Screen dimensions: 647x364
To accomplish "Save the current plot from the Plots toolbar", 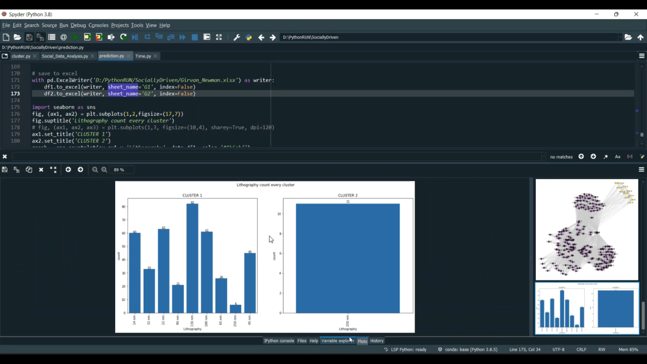I will (x=5, y=169).
